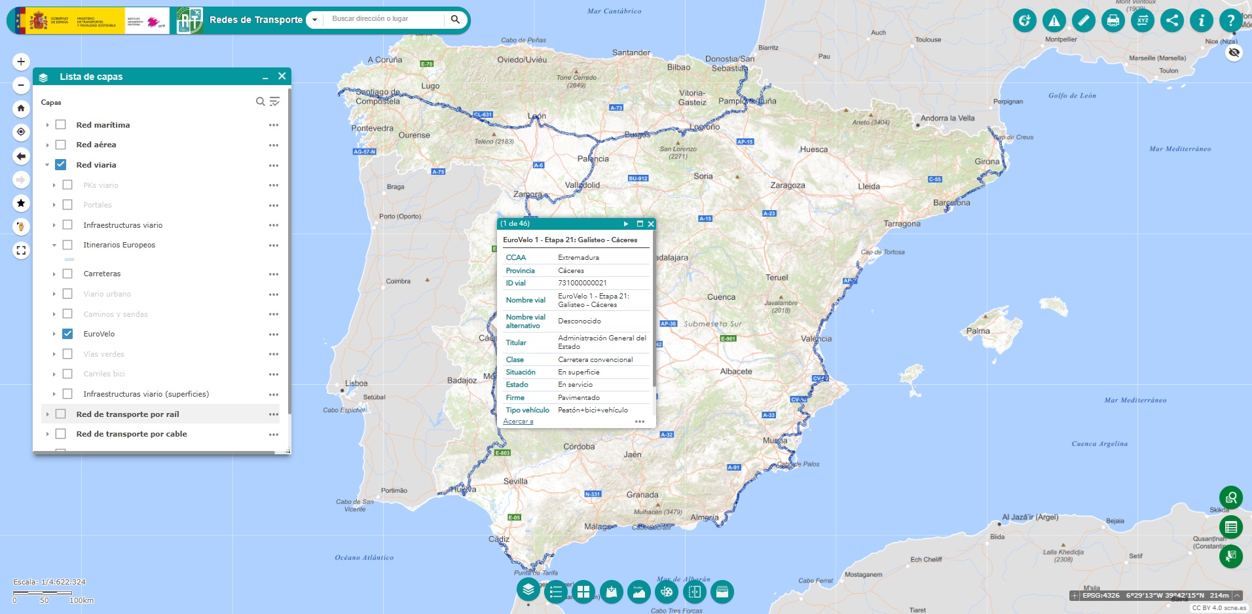Disable the EuroVelo layer checkbox
This screenshot has width=1252, height=614.
pos(67,334)
